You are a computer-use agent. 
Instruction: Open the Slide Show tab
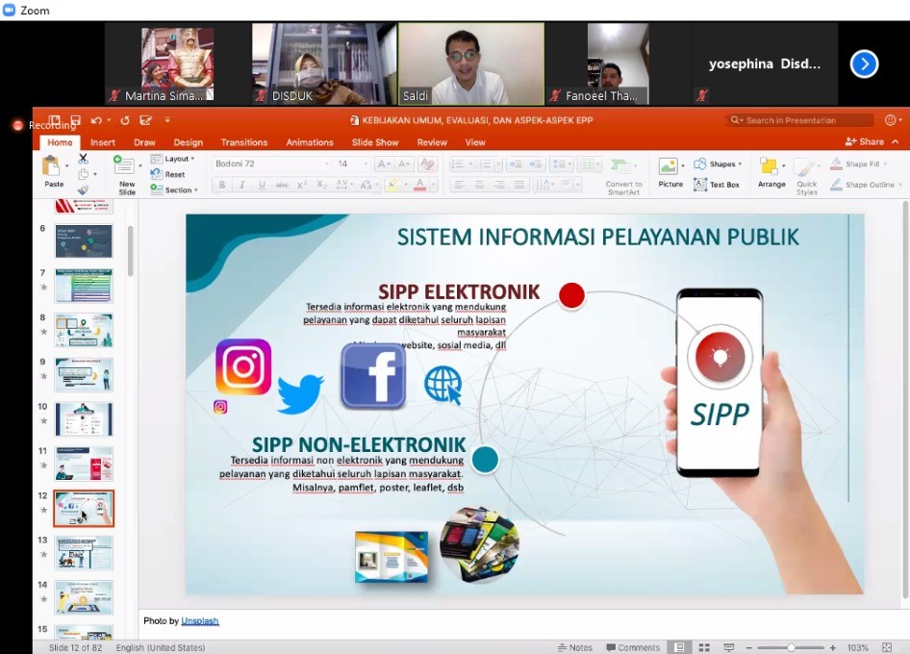coord(375,142)
